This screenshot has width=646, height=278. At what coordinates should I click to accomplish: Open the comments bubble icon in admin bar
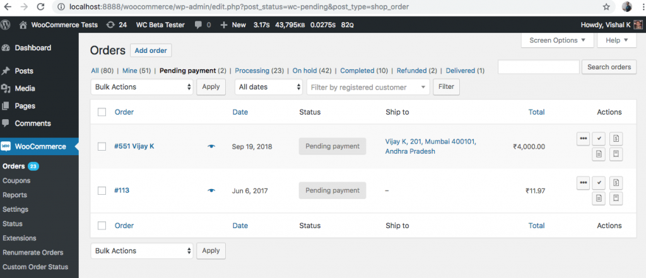pos(200,25)
